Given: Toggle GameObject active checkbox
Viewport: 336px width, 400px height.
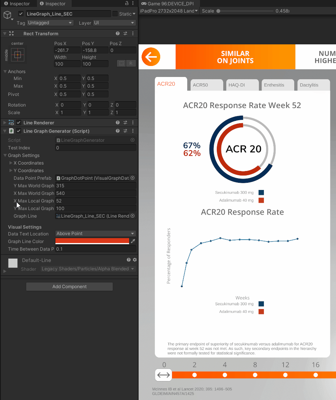Looking at the screenshot, I should pos(21,14).
